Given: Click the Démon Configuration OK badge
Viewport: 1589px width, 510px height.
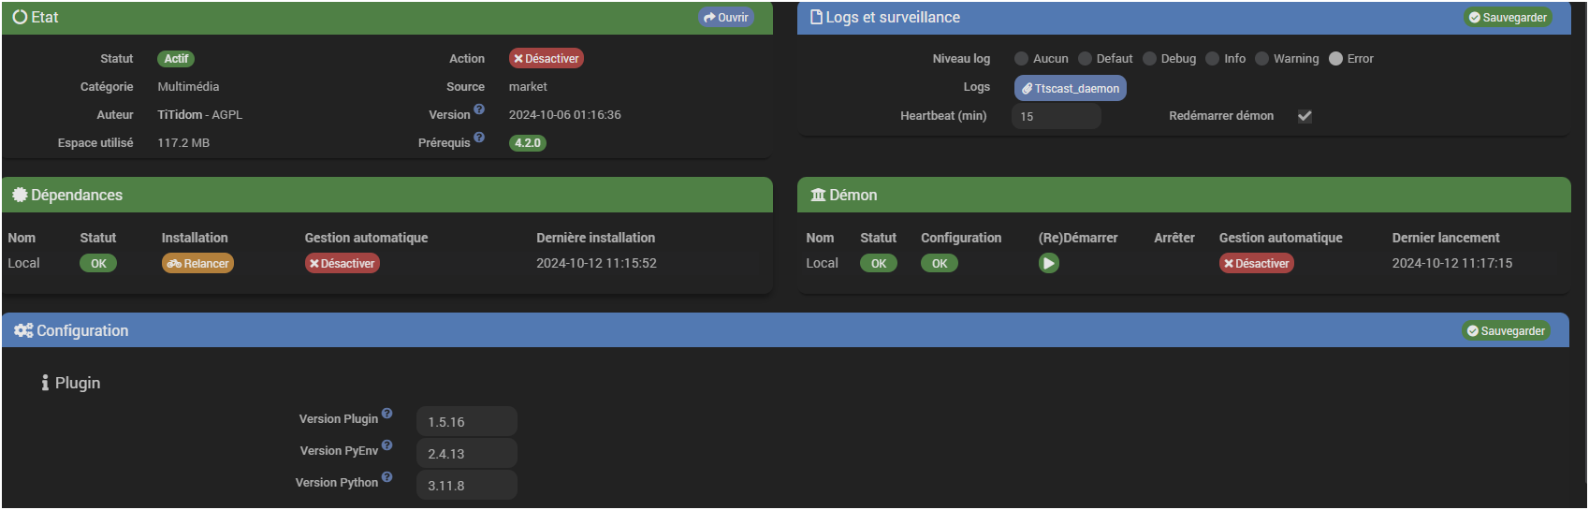Looking at the screenshot, I should point(940,264).
